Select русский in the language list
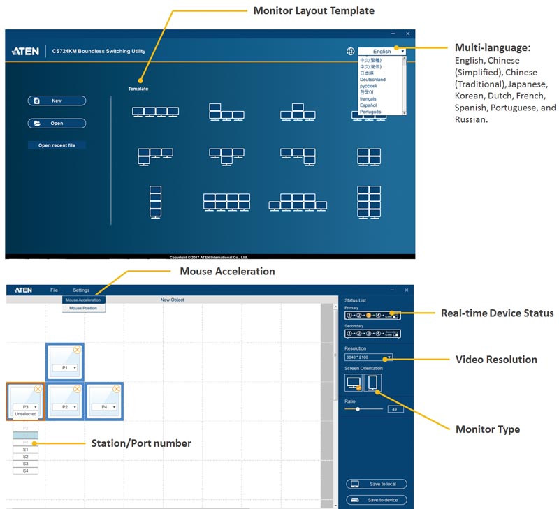Image resolution: width=559 pixels, height=509 pixels. [x=368, y=86]
